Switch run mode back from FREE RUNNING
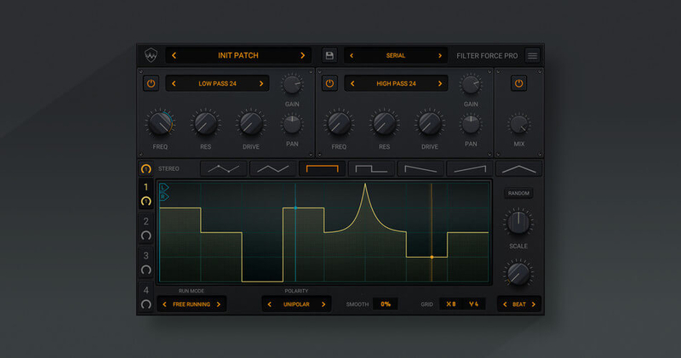 coord(164,304)
